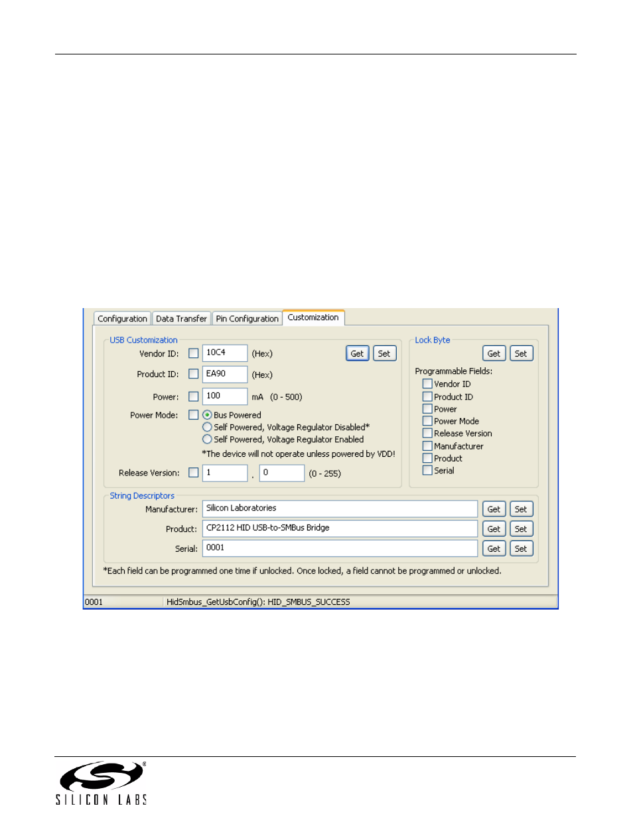Click the 0001 status bar entry
633x820 pixels.
(94, 602)
